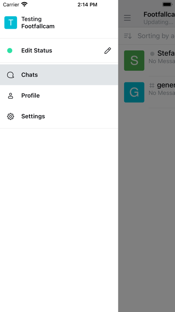
Task: Click the Edit Status label
Action: [x=37, y=51]
